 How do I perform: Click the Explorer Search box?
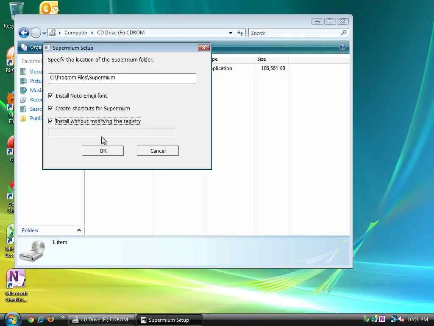(x=294, y=33)
